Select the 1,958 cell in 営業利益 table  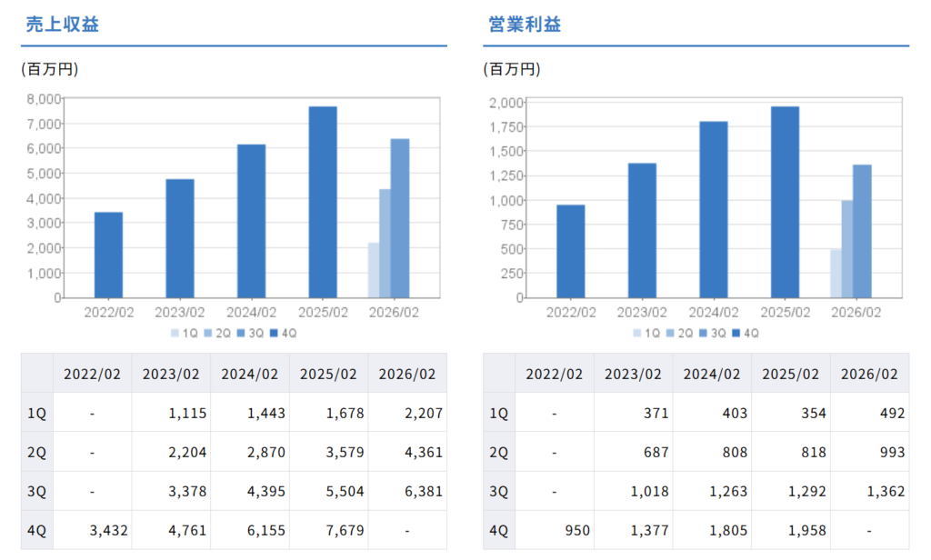(790, 530)
